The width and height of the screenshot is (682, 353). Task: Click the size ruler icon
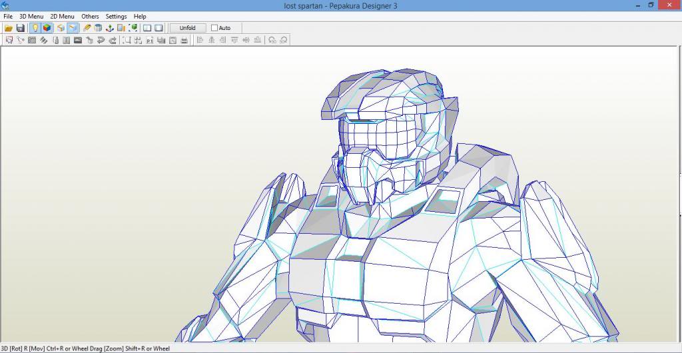(x=121, y=28)
